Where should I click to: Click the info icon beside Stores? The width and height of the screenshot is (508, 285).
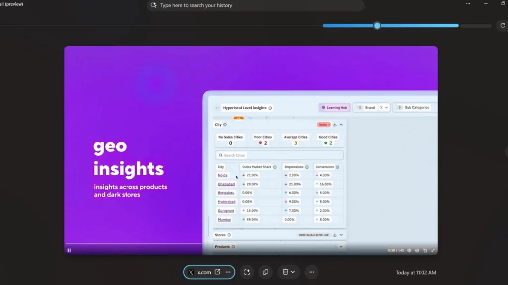[x=229, y=235]
